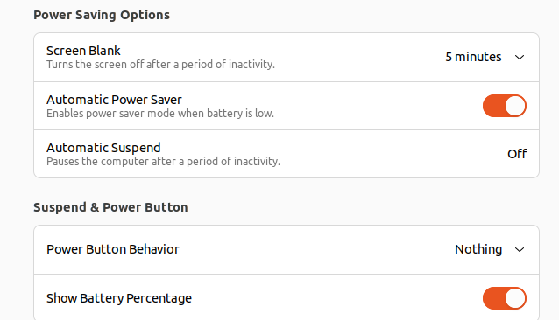
Task: Click the chevron arrow next to Nothing
Action: (520, 249)
